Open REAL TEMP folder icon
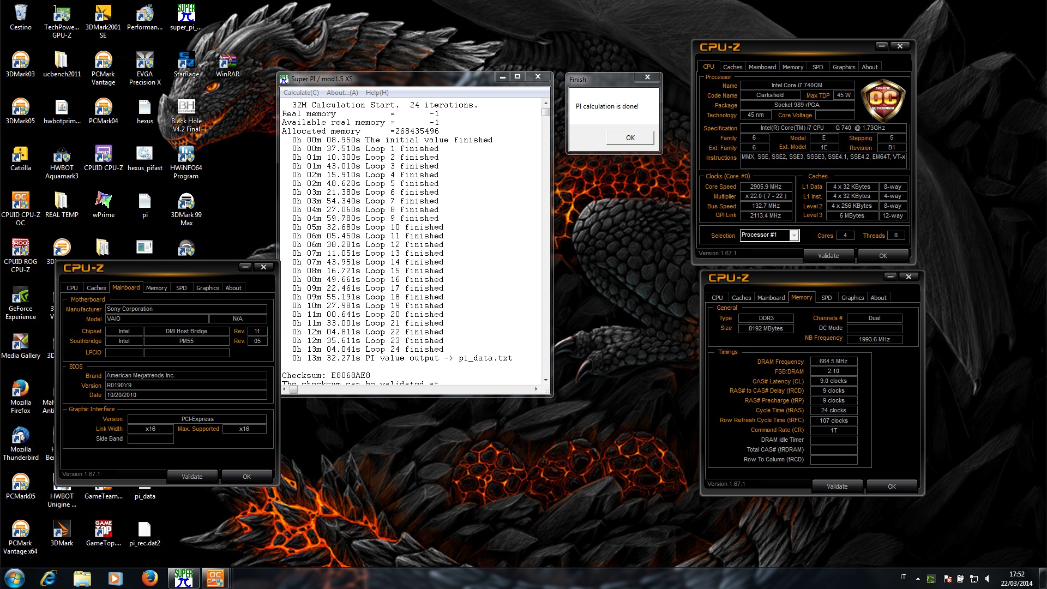 click(x=62, y=205)
